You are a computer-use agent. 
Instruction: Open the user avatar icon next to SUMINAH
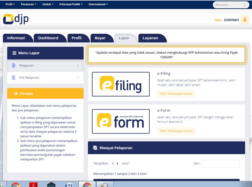pyautogui.click(x=245, y=20)
